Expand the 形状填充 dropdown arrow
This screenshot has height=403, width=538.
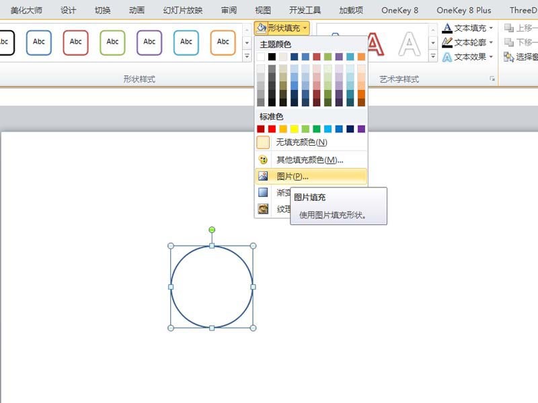(x=305, y=28)
